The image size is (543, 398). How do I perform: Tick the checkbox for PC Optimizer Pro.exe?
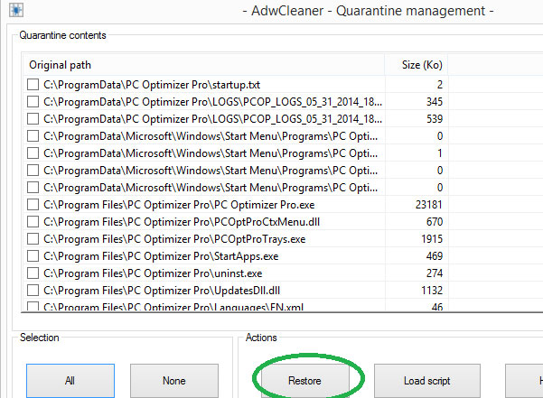(33, 204)
